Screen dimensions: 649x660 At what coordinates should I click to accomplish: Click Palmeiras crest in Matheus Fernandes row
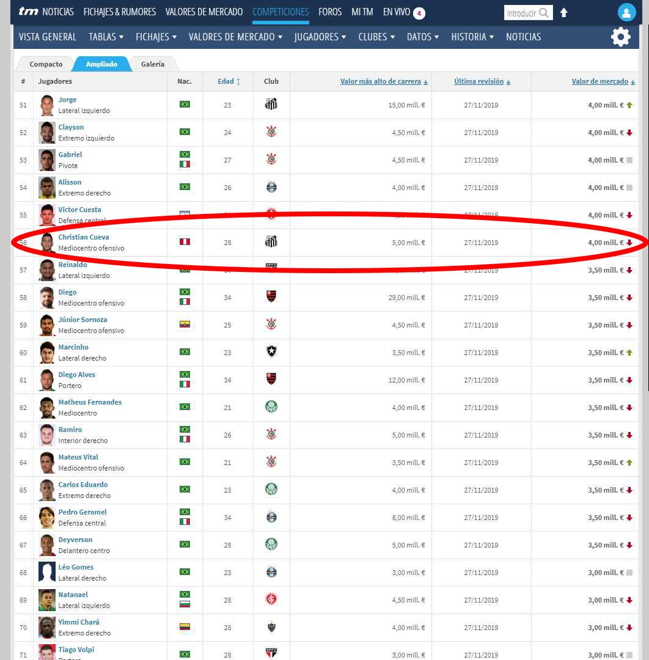pos(271,407)
